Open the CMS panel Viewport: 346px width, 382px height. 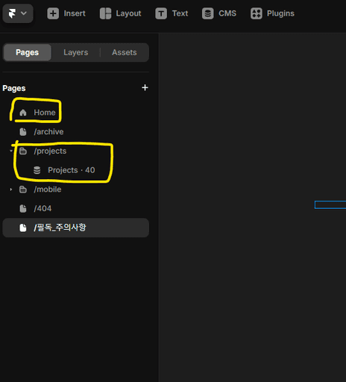[x=219, y=13]
